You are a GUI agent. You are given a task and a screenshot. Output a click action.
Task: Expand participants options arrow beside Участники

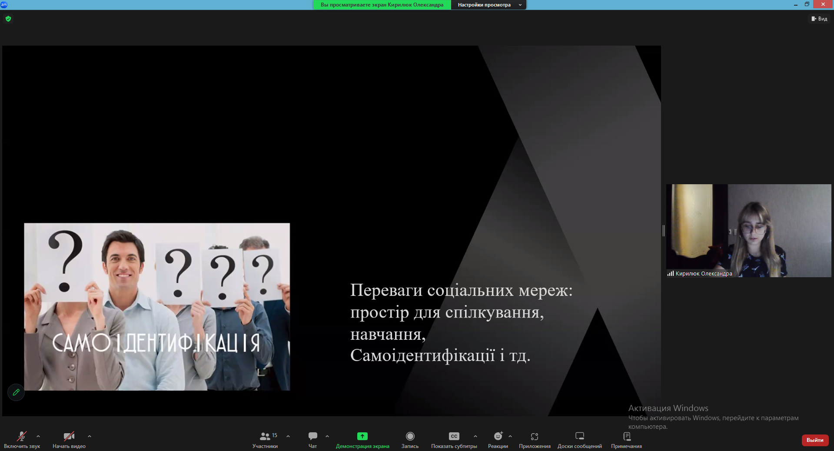[x=288, y=436]
